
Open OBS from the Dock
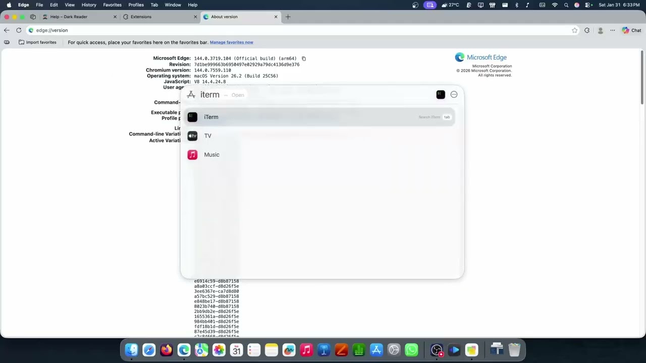(x=437, y=349)
